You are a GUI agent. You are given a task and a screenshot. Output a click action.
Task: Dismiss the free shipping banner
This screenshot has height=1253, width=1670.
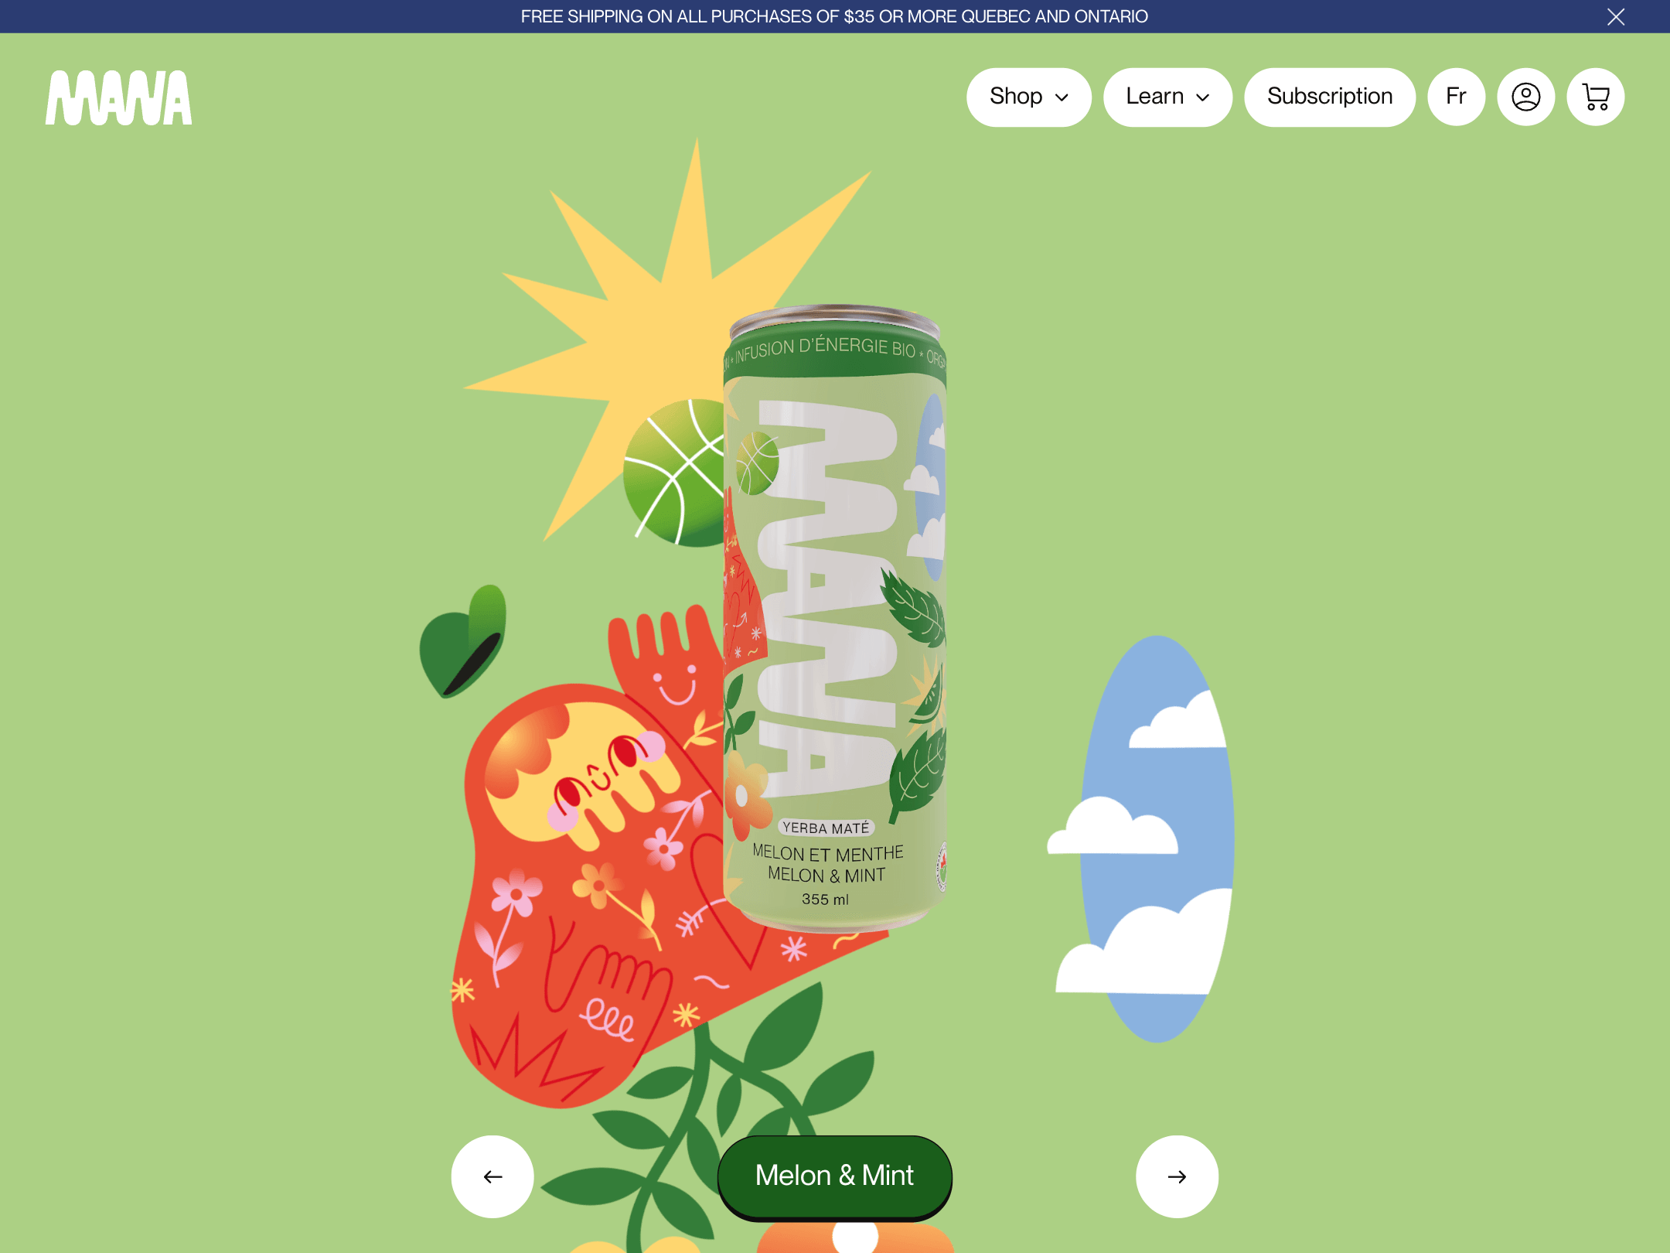click(x=1615, y=16)
